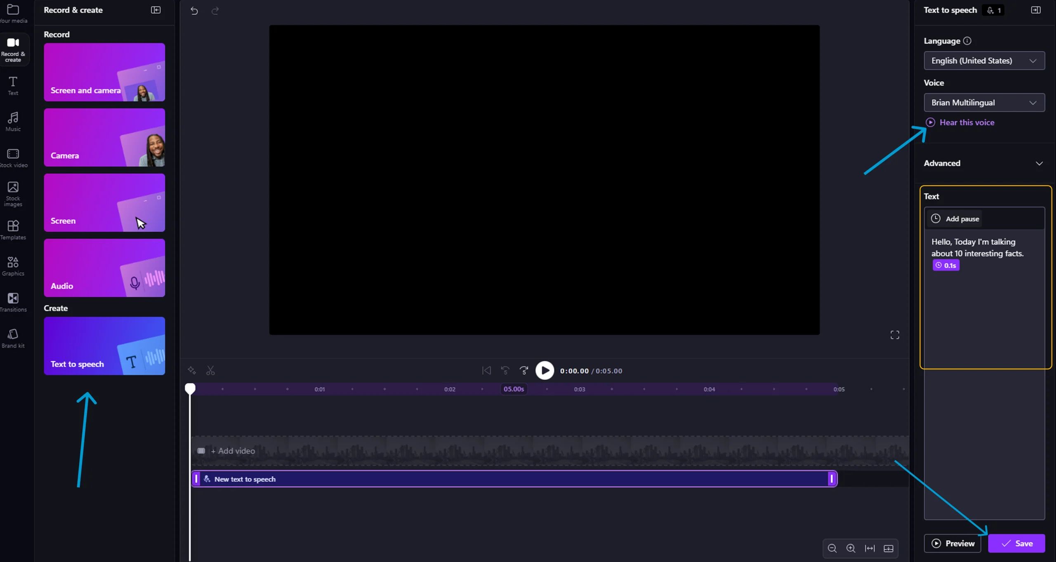Collapse the Record & create side panel
Screen dimensions: 1056x562
click(156, 10)
